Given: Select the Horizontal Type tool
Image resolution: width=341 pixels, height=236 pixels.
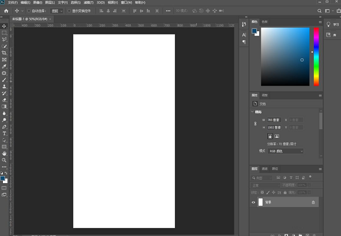Looking at the screenshot, I should pos(4,133).
